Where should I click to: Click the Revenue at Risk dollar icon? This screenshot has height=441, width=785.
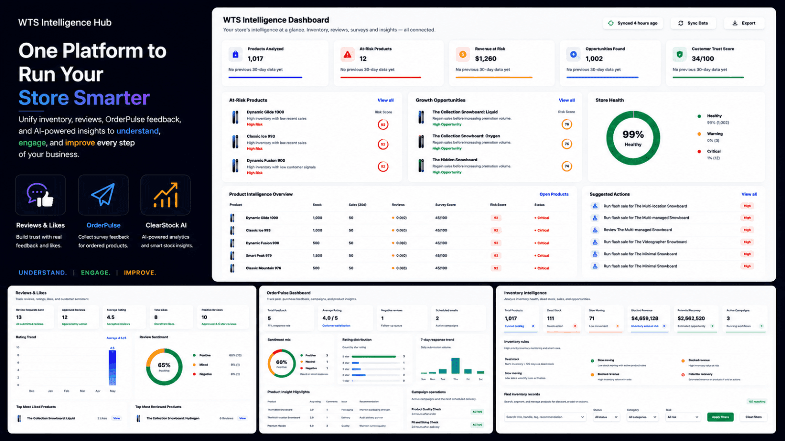point(462,54)
